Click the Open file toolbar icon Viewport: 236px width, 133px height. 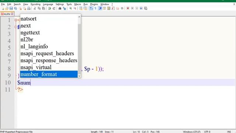(x=7, y=8)
